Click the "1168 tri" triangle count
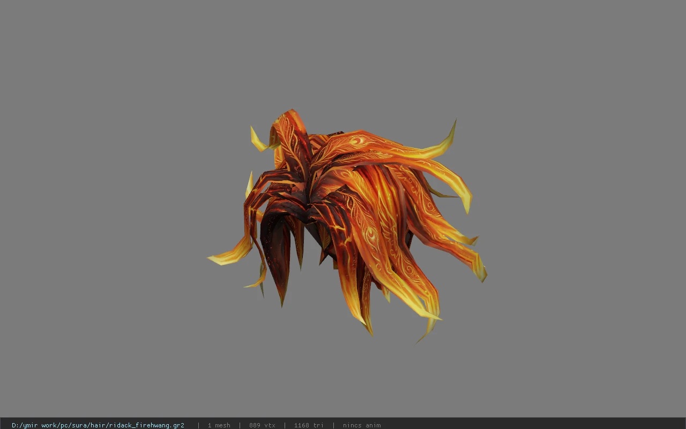The width and height of the screenshot is (686, 429). [309, 425]
